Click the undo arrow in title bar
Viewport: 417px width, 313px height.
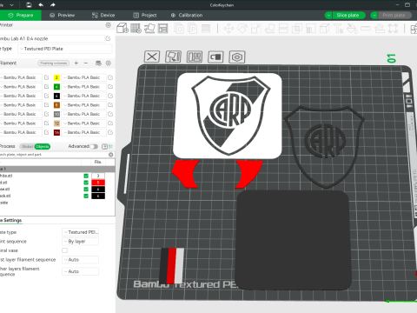tap(41, 4)
